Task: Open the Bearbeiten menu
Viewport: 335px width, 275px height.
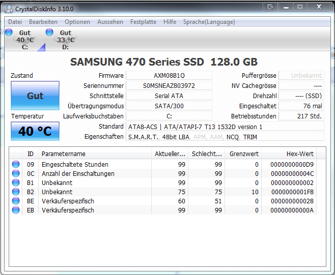Action: pyautogui.click(x=43, y=22)
